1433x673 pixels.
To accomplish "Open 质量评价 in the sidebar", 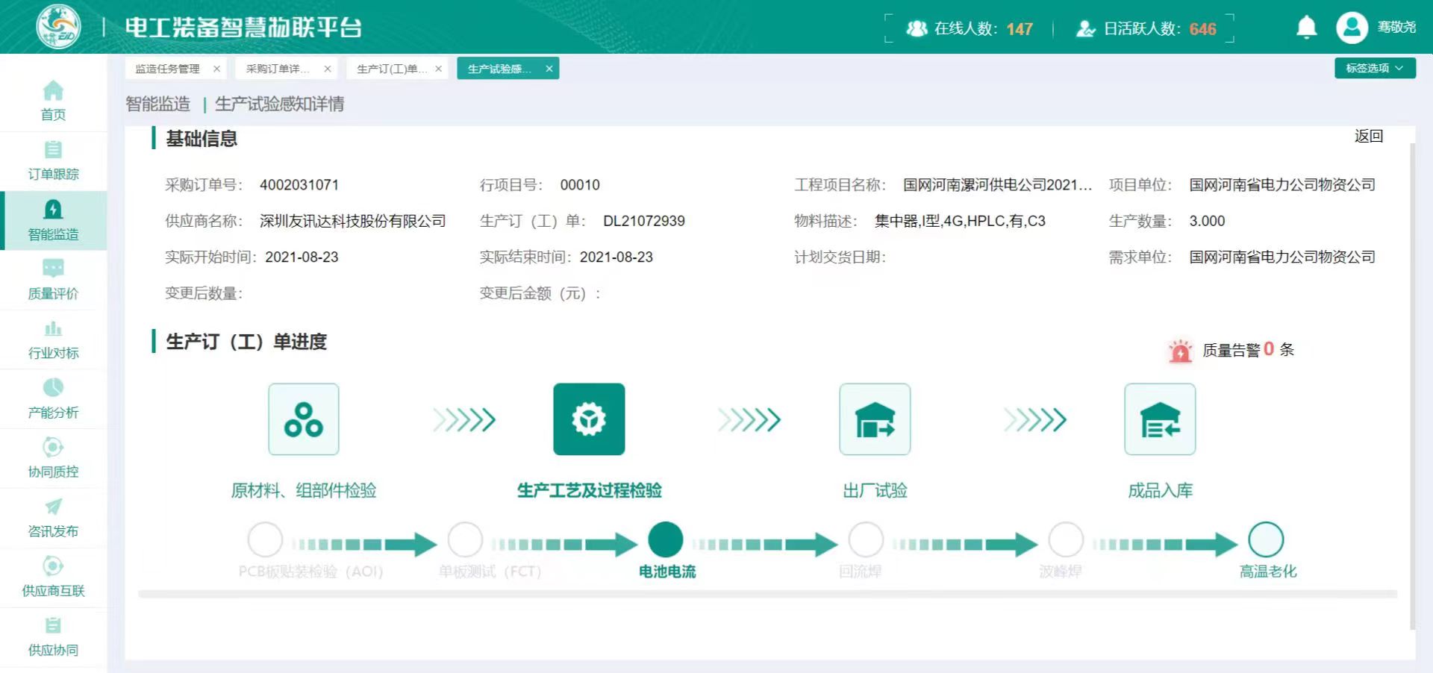I will coord(53,280).
